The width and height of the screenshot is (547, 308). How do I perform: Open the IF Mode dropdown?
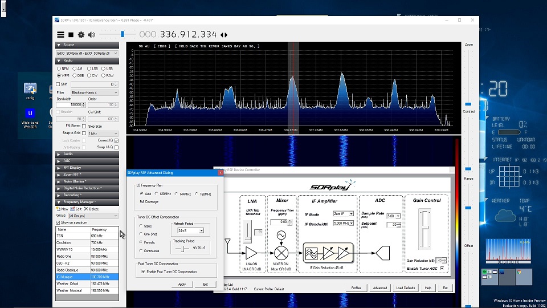pyautogui.click(x=343, y=214)
